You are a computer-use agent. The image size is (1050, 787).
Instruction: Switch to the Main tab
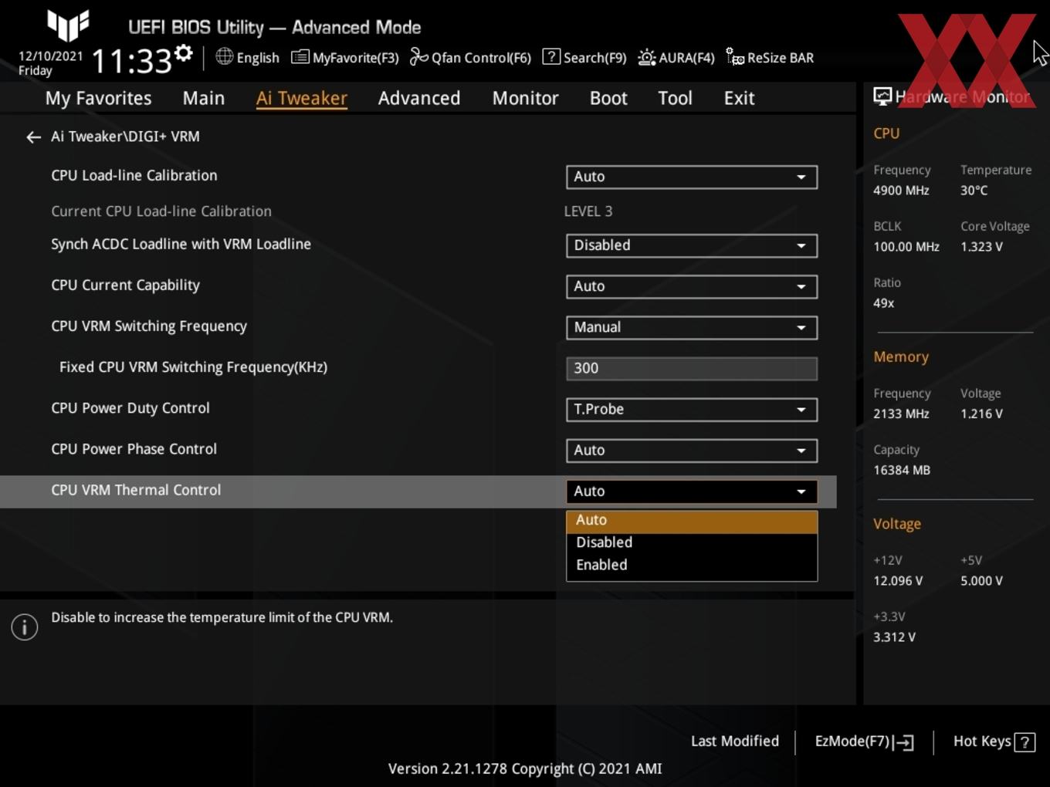[204, 98]
